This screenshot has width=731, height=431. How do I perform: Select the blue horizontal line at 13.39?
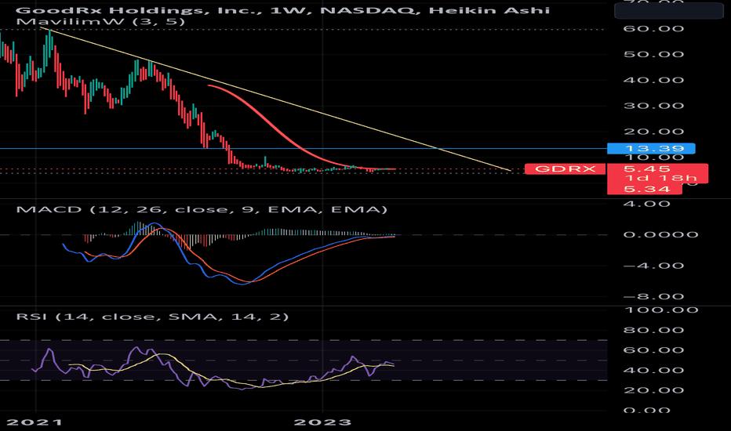[x=303, y=149]
